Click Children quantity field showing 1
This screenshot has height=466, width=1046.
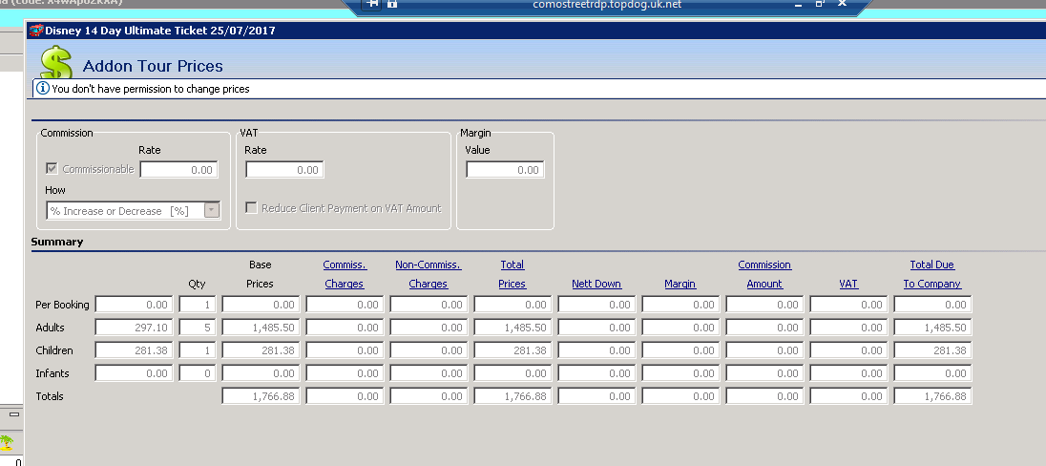198,350
